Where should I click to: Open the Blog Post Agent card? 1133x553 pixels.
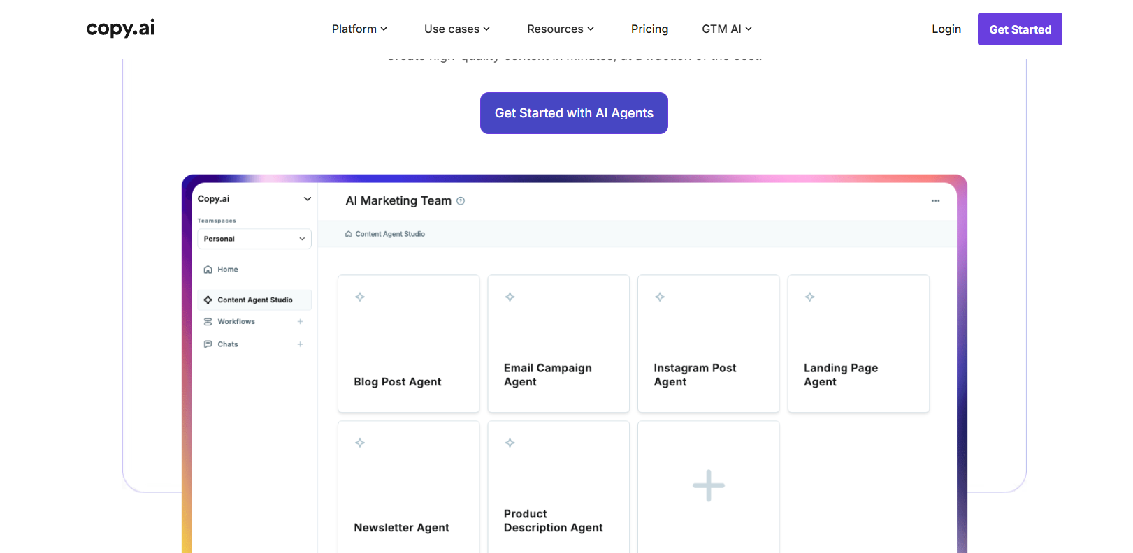point(409,344)
